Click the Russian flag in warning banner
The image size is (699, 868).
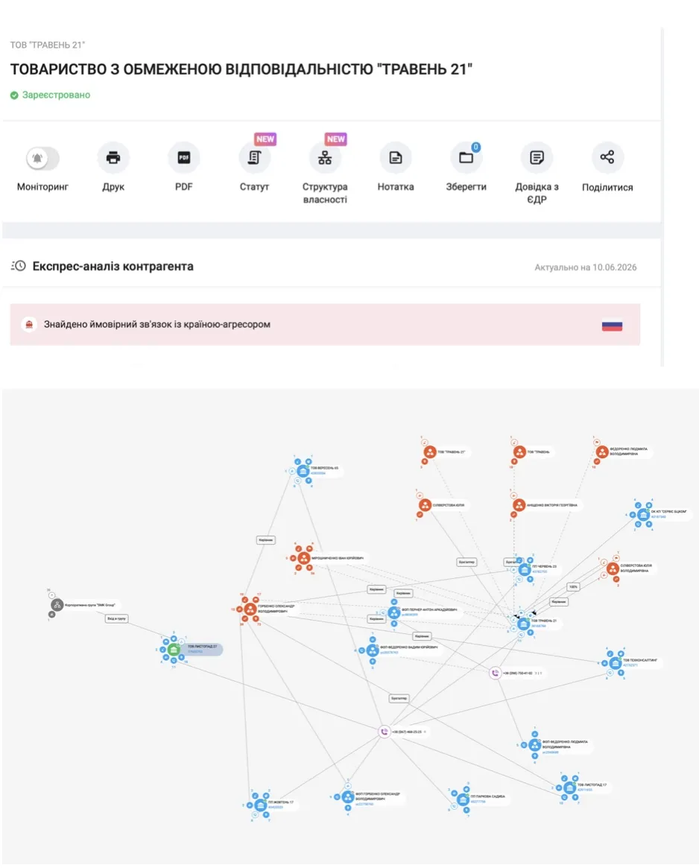[612, 326]
